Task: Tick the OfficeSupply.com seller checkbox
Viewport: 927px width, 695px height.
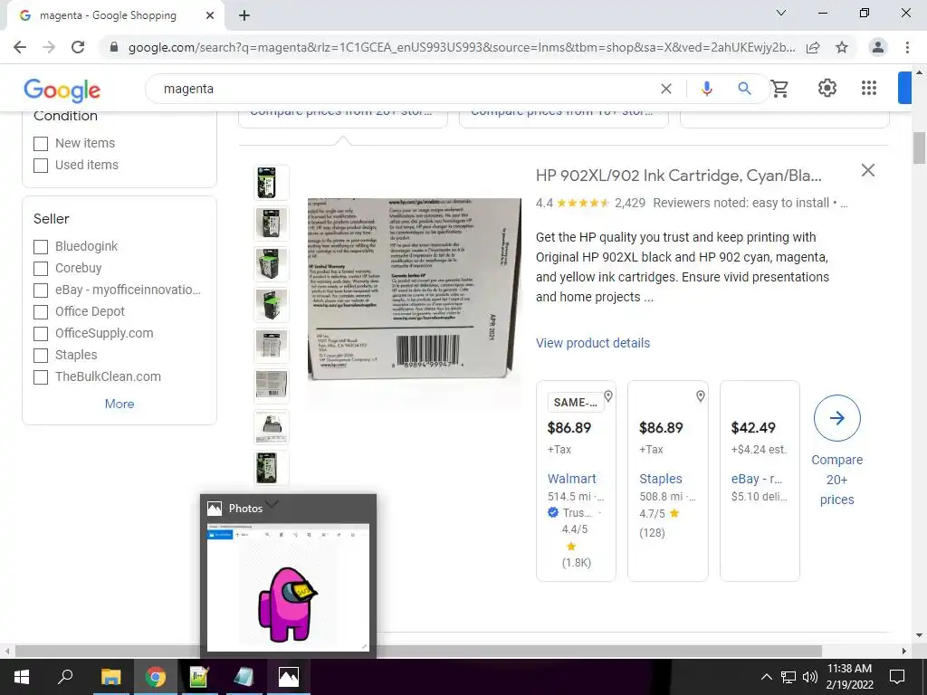Action: [x=41, y=334]
